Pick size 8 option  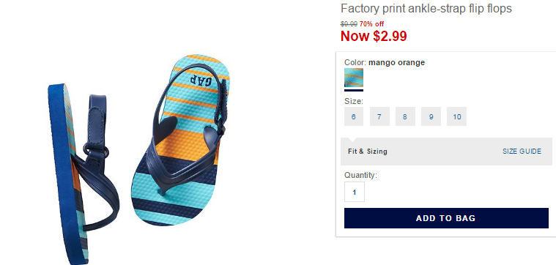[405, 116]
